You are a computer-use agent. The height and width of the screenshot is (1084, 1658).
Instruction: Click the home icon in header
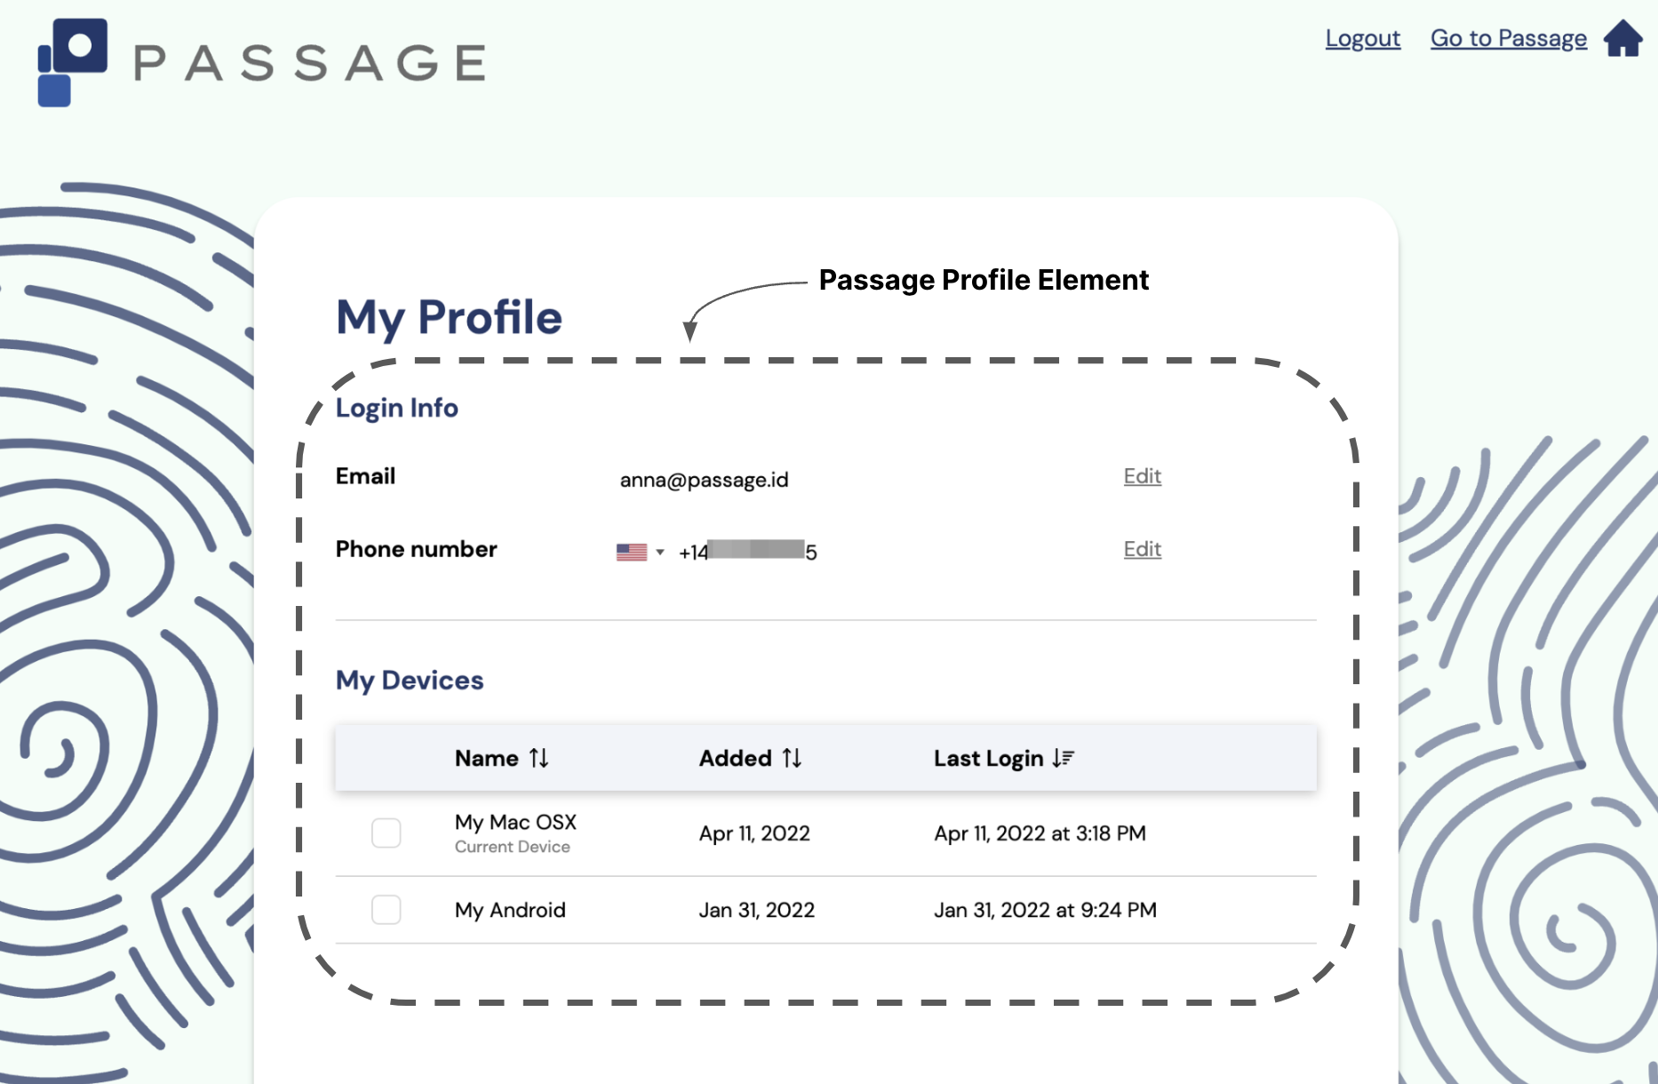coord(1622,38)
